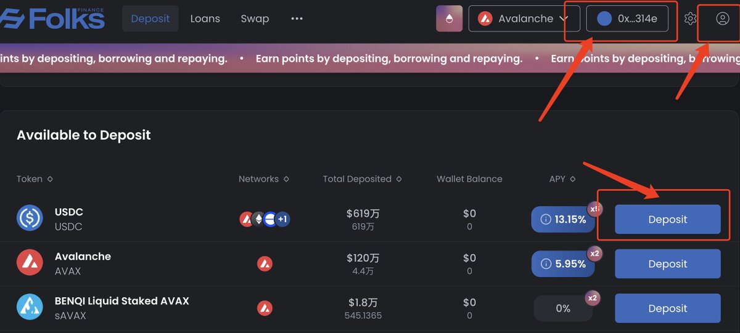Click the +1 networks badge for USDC
The image size is (740, 333).
coord(282,219)
